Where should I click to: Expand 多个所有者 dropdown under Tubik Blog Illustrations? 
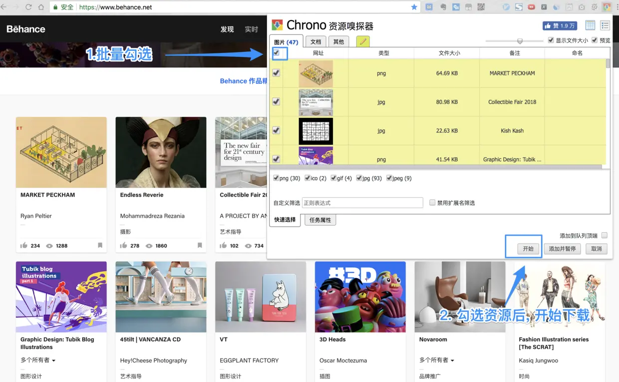pos(38,360)
